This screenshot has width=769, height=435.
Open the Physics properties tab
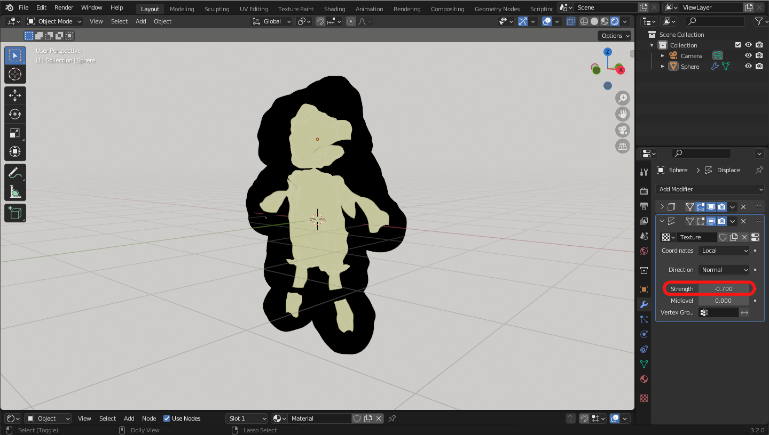pos(644,334)
